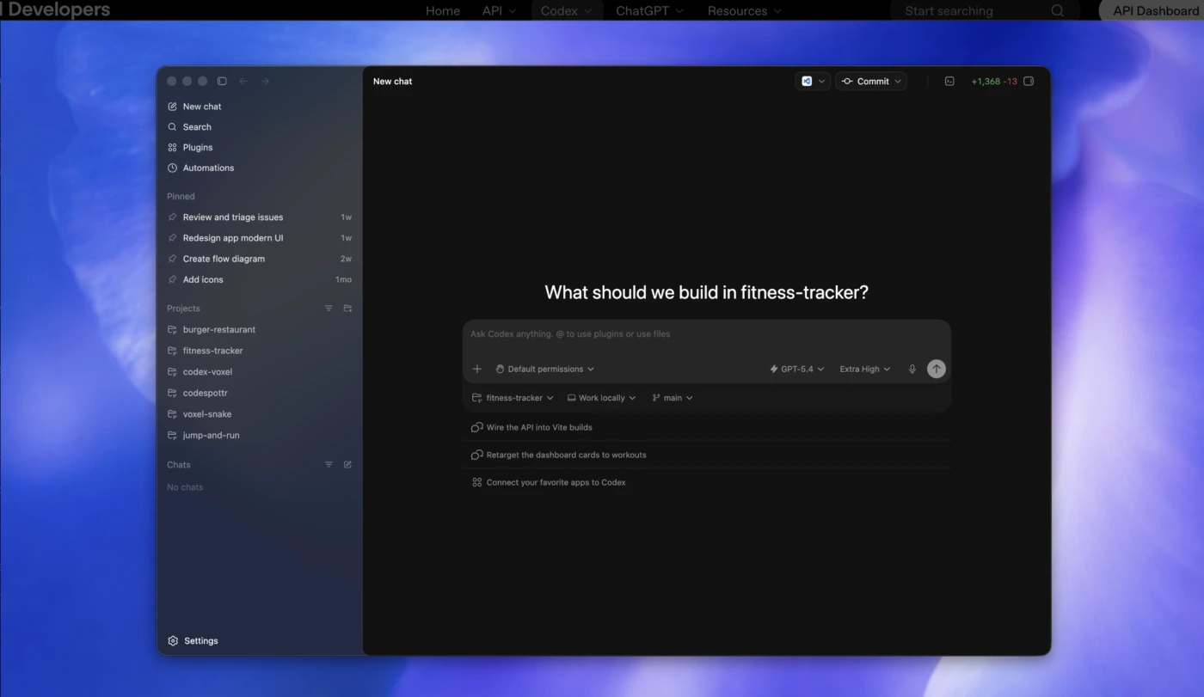Image resolution: width=1204 pixels, height=697 pixels.
Task: Open the ChatGPT menu in website navigation
Action: coord(649,11)
